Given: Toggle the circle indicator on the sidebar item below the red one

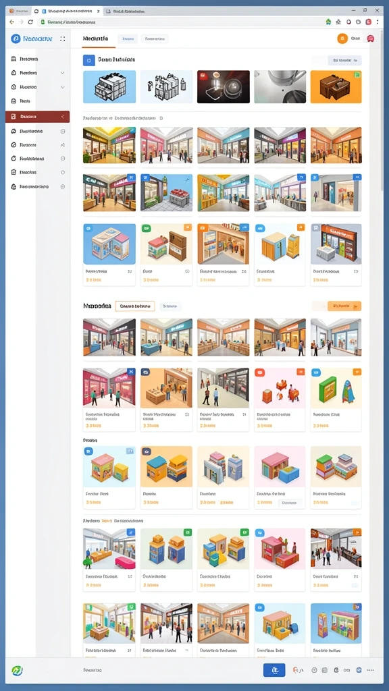Looking at the screenshot, I should click(x=63, y=132).
